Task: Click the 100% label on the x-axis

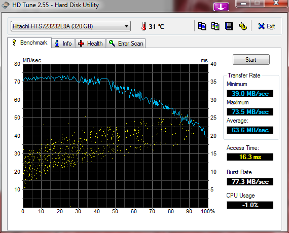Action: pyautogui.click(x=208, y=211)
